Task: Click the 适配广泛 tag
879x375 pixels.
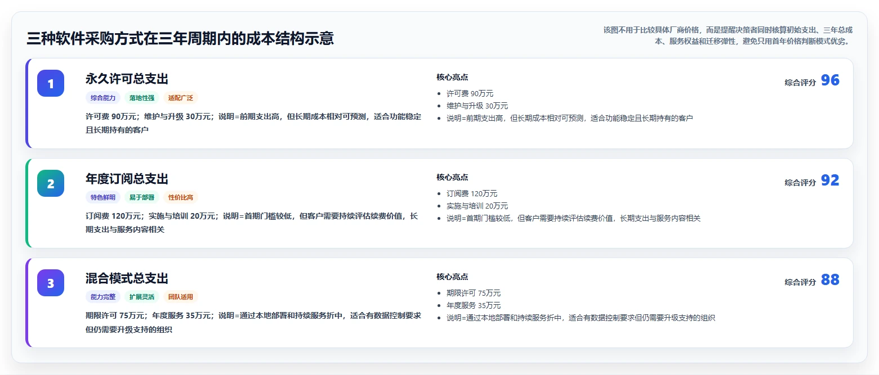Action: [x=181, y=98]
